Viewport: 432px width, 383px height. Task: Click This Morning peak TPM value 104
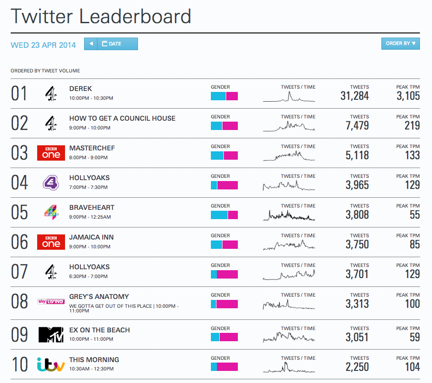409,367
